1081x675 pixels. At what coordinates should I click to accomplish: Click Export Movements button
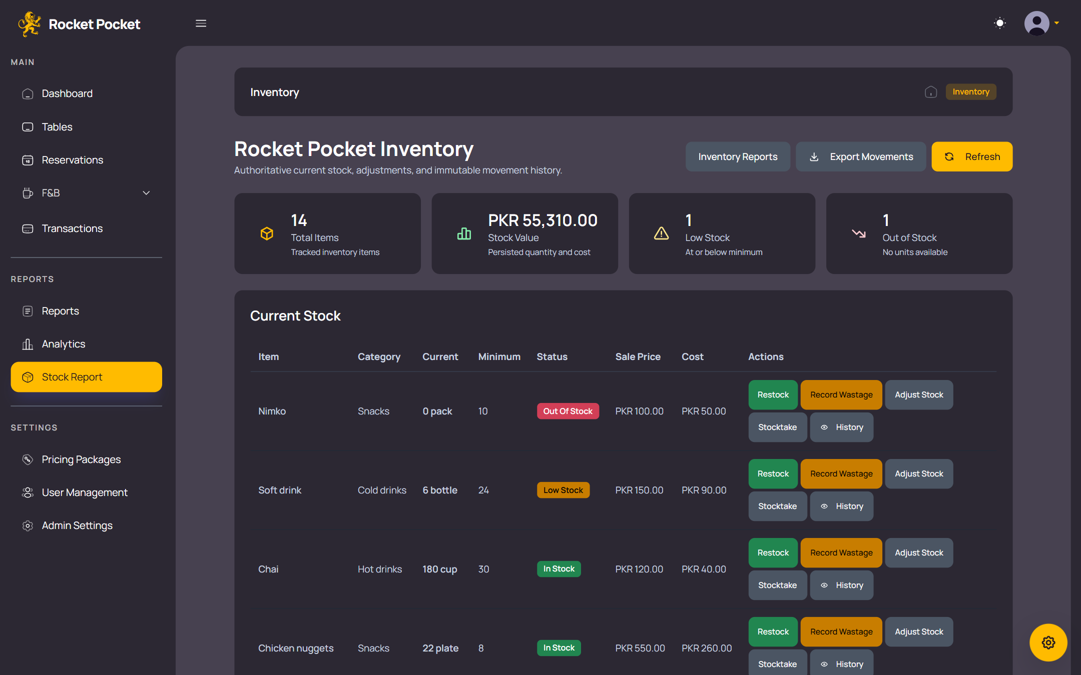[861, 156]
